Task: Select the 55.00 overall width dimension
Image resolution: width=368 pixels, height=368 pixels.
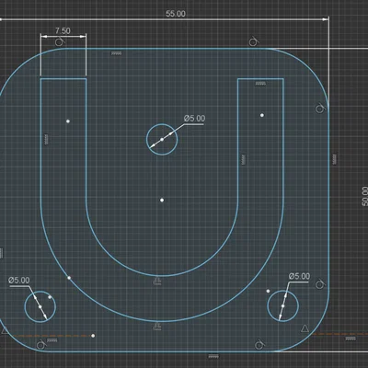Action: pos(176,14)
